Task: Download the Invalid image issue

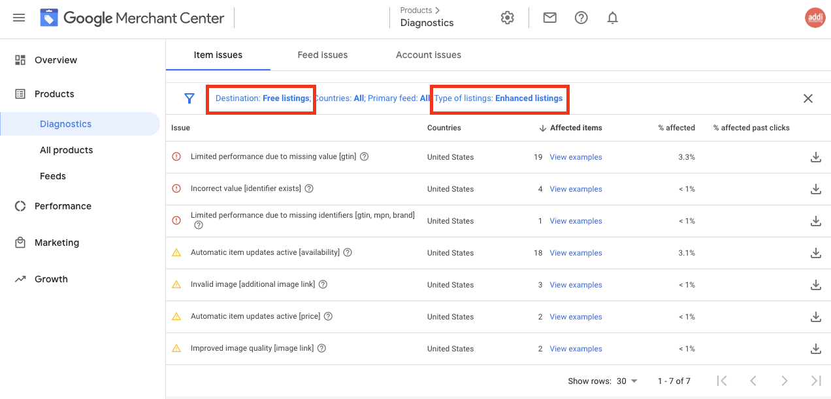Action: (815, 285)
